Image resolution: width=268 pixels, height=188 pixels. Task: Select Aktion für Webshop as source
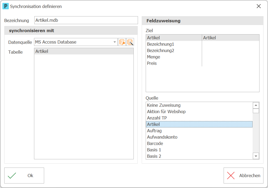click(199, 112)
